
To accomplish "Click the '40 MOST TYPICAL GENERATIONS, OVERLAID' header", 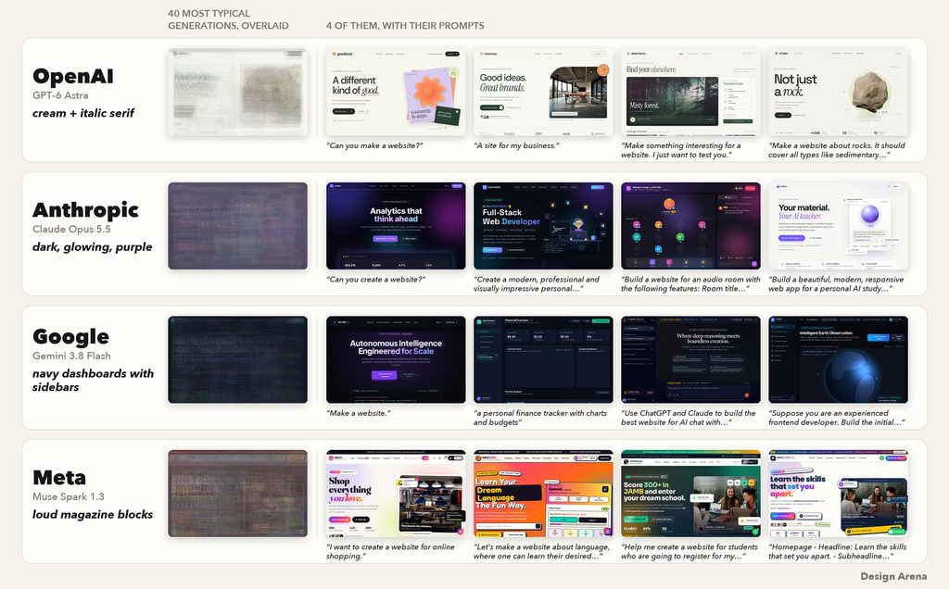I will (228, 19).
